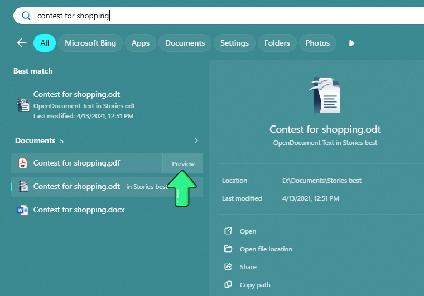Click the Documents 5 section header
Screen dimensions: 424x296
pos(39,140)
